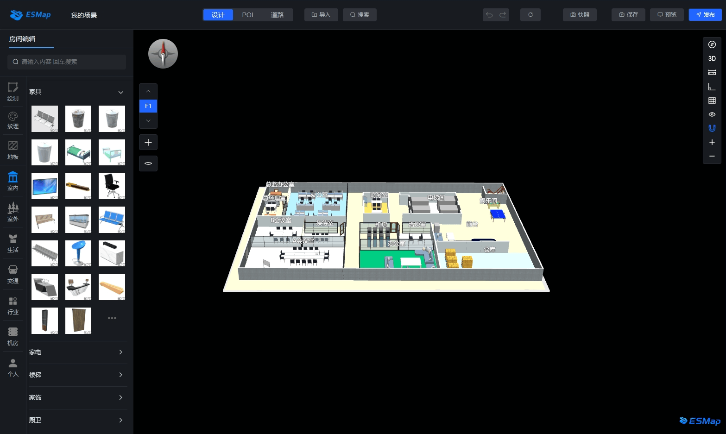The height and width of the screenshot is (434, 726).
Task: Expand the 家电 appliances section
Action: tap(121, 352)
